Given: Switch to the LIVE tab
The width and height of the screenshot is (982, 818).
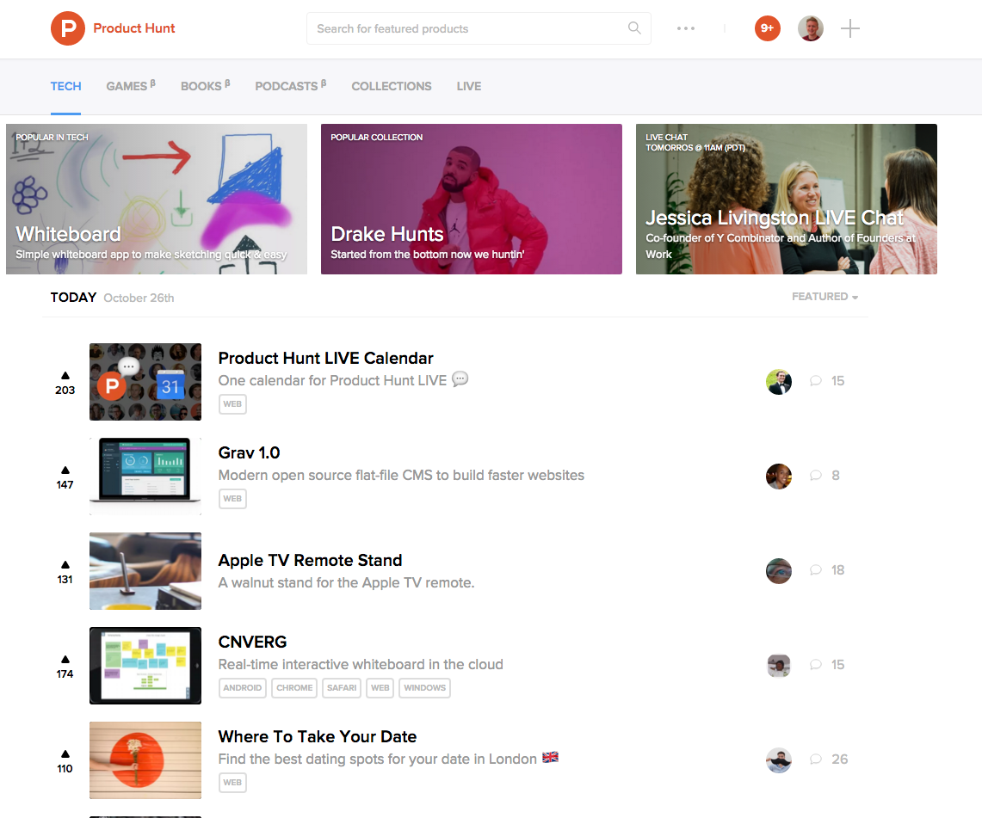Looking at the screenshot, I should (468, 86).
